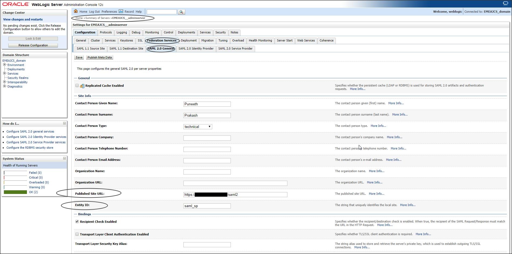Expand the Environment tree node
The image size is (512, 254).
point(4,65)
